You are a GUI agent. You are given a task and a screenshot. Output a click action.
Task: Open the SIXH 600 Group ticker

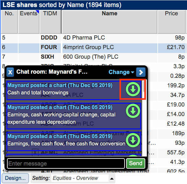(x=47, y=57)
